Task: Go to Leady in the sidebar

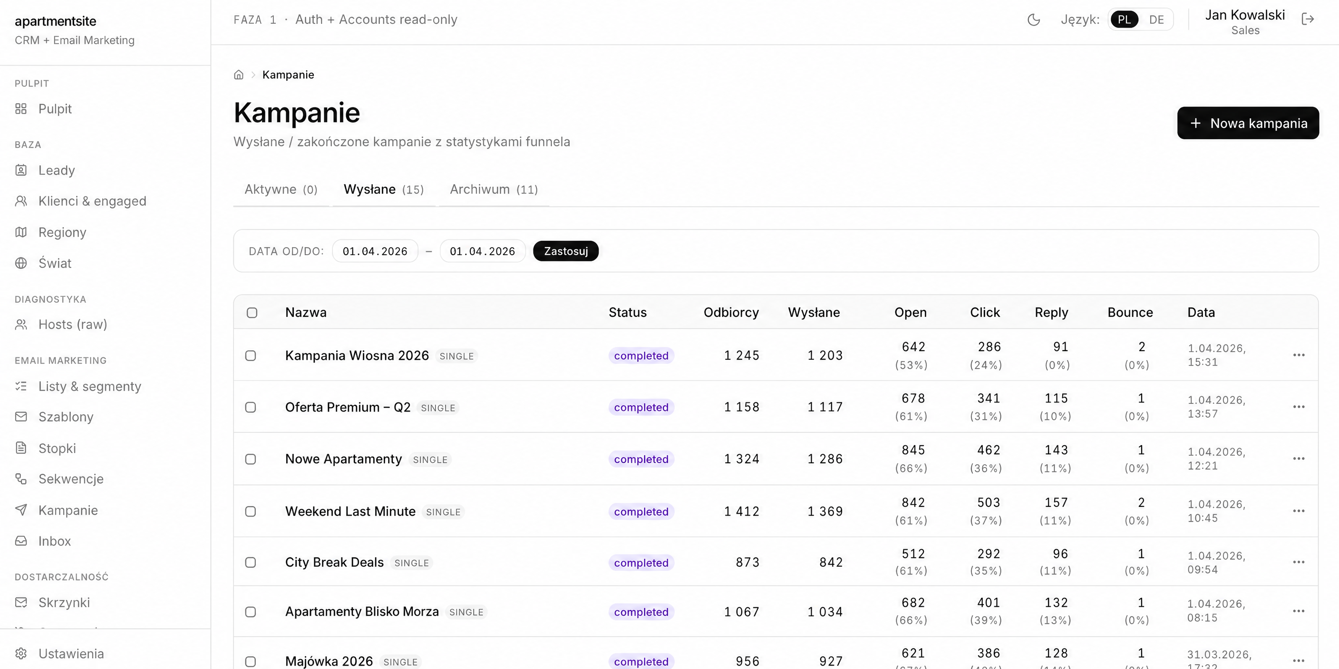Action: (57, 171)
